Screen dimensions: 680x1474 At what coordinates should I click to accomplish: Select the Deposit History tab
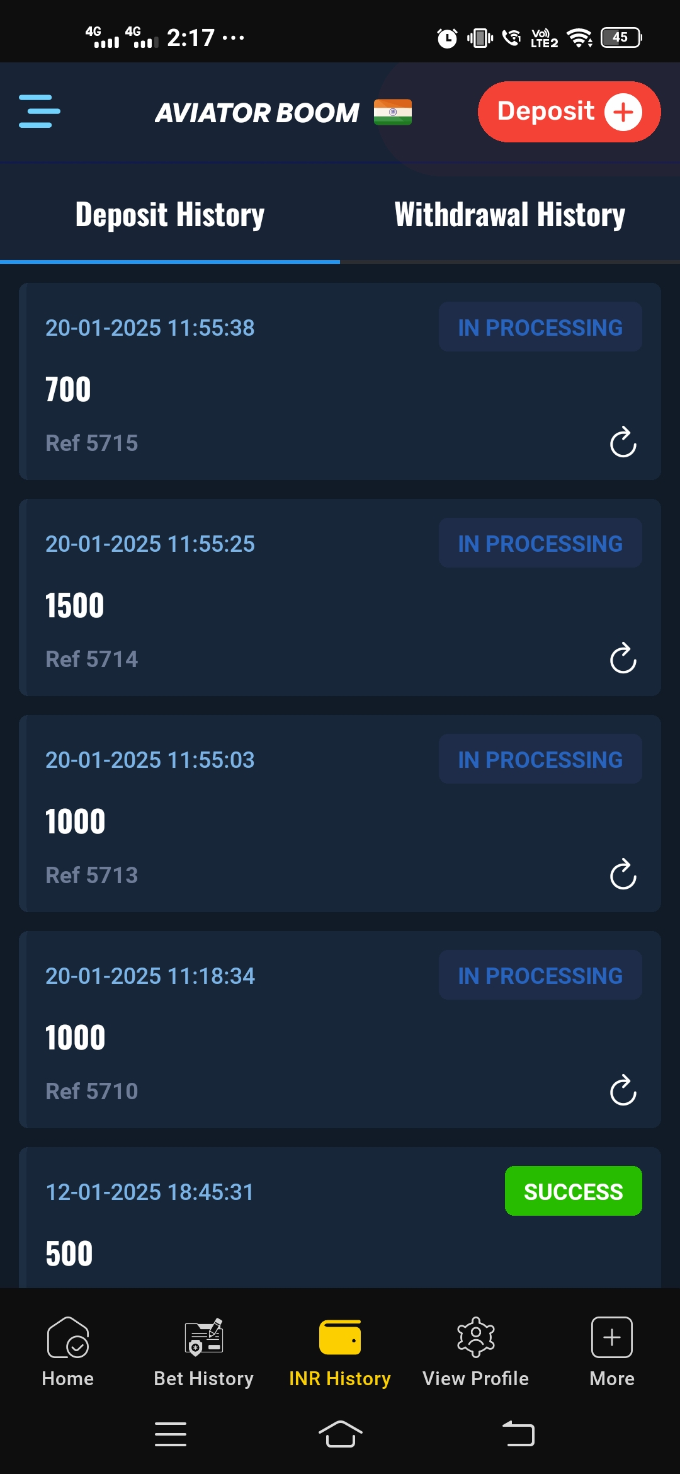[170, 215]
